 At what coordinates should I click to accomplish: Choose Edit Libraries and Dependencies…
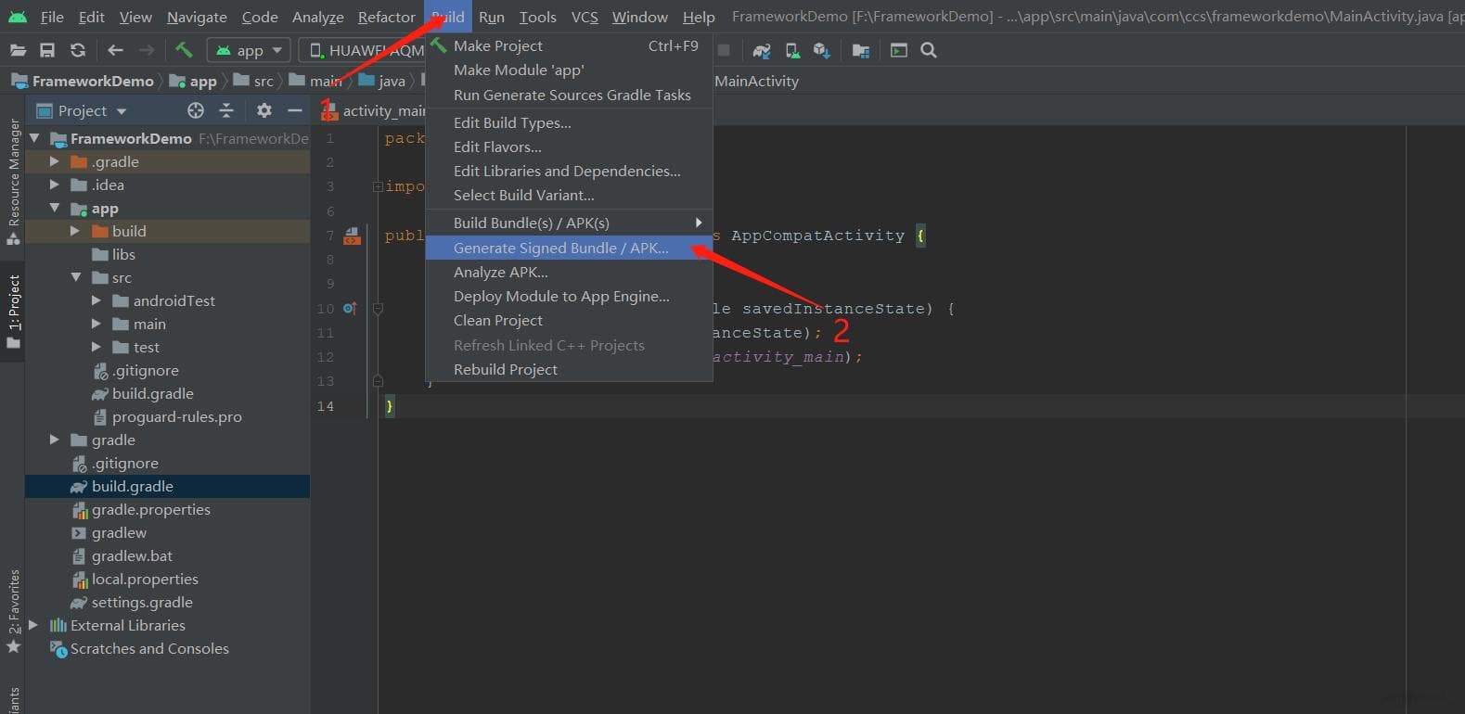(569, 171)
